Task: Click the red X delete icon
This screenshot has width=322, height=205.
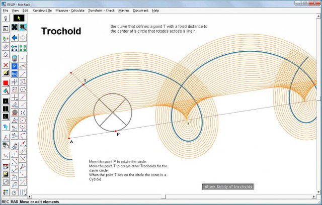Action: click(x=6, y=65)
